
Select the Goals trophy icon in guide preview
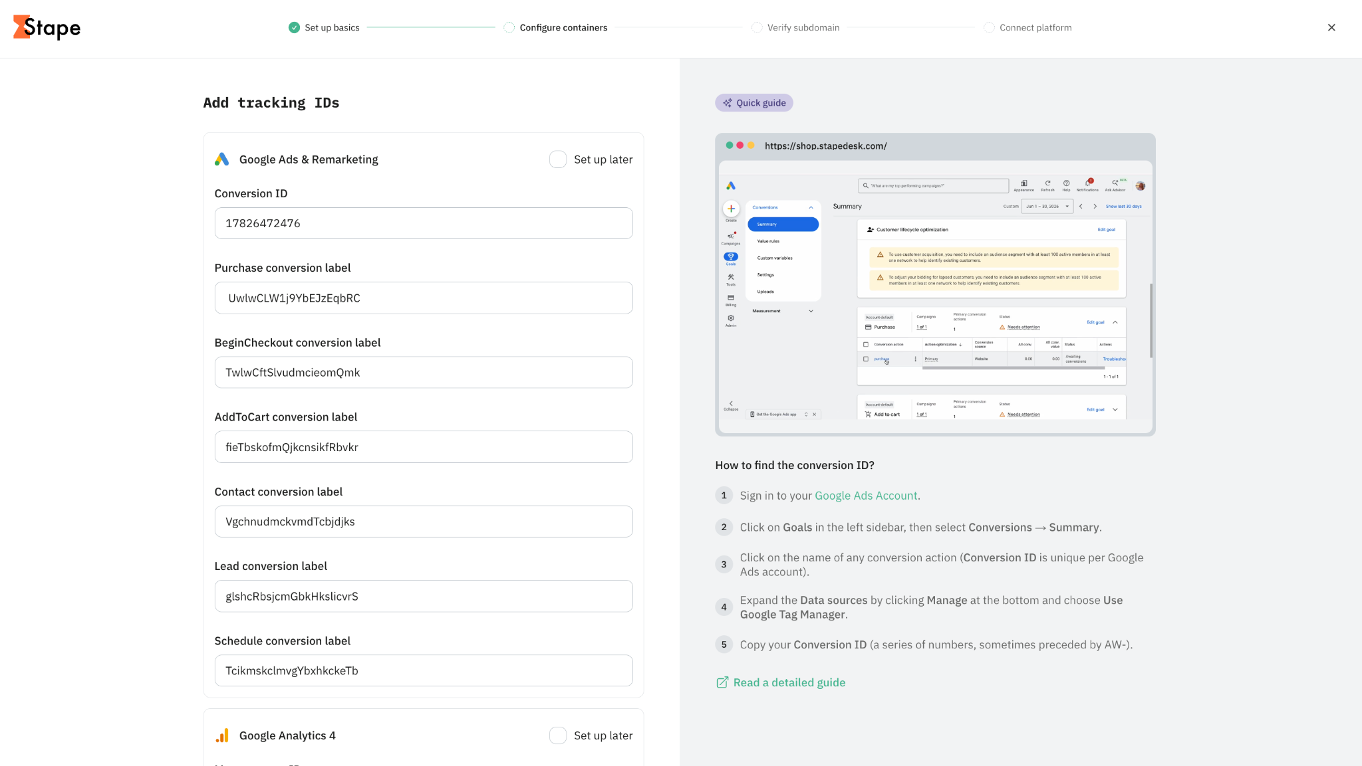(x=731, y=256)
